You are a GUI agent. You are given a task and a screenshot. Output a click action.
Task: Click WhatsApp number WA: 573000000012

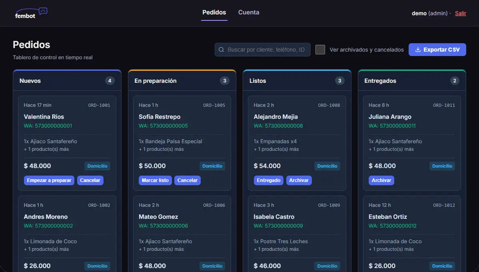click(393, 226)
